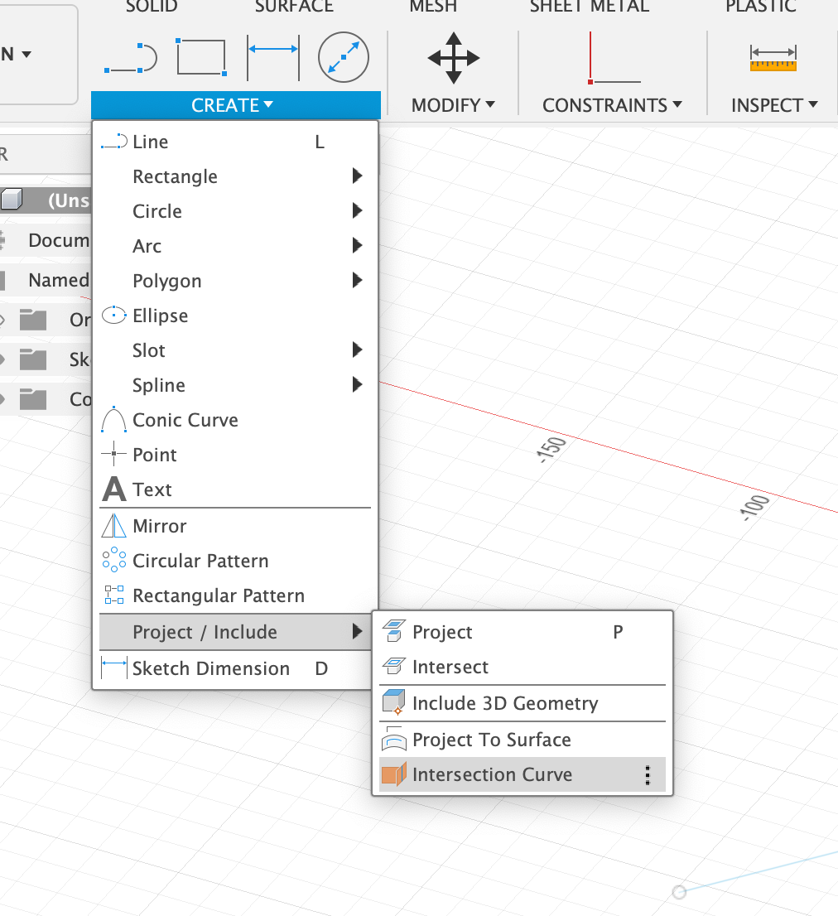Select the Mirror tool in the Create menu
This screenshot has height=916, width=838.
pos(159,526)
